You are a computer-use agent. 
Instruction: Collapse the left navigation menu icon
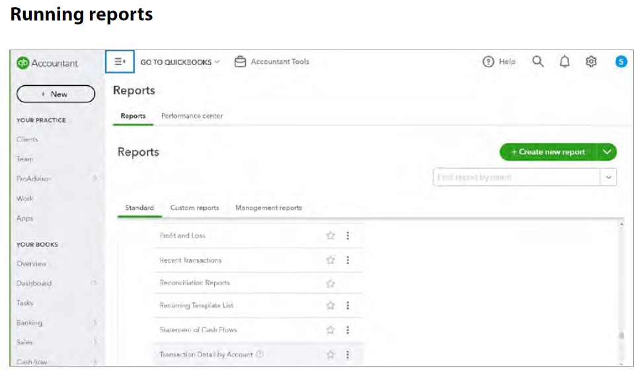pyautogui.click(x=120, y=61)
